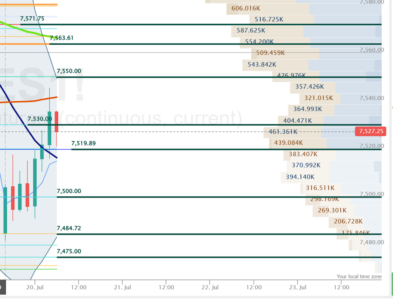
Task: Select the 7,563.61 level label
Action: click(62, 38)
